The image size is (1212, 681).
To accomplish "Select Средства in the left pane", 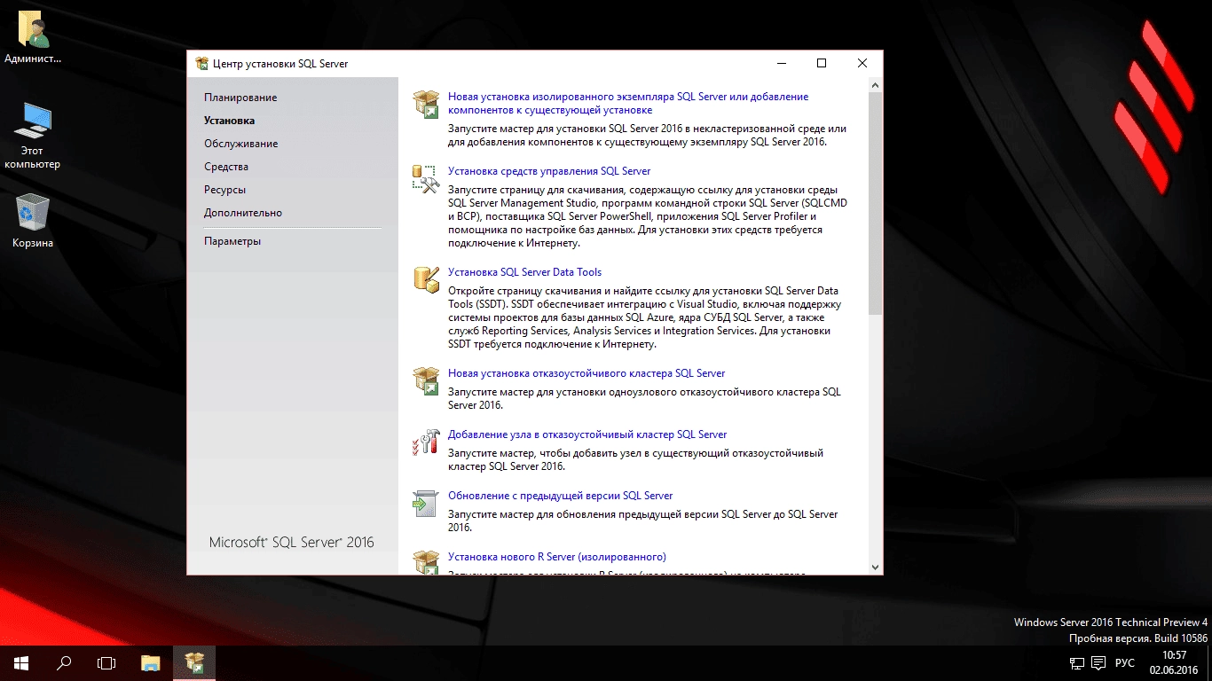I will coord(226,167).
